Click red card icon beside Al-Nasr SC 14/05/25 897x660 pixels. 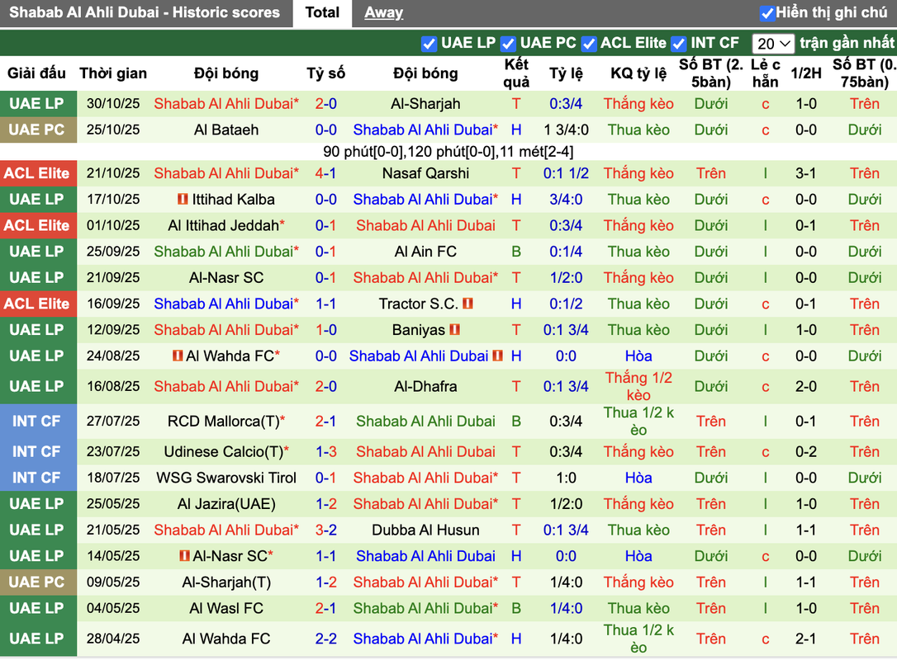click(x=184, y=555)
